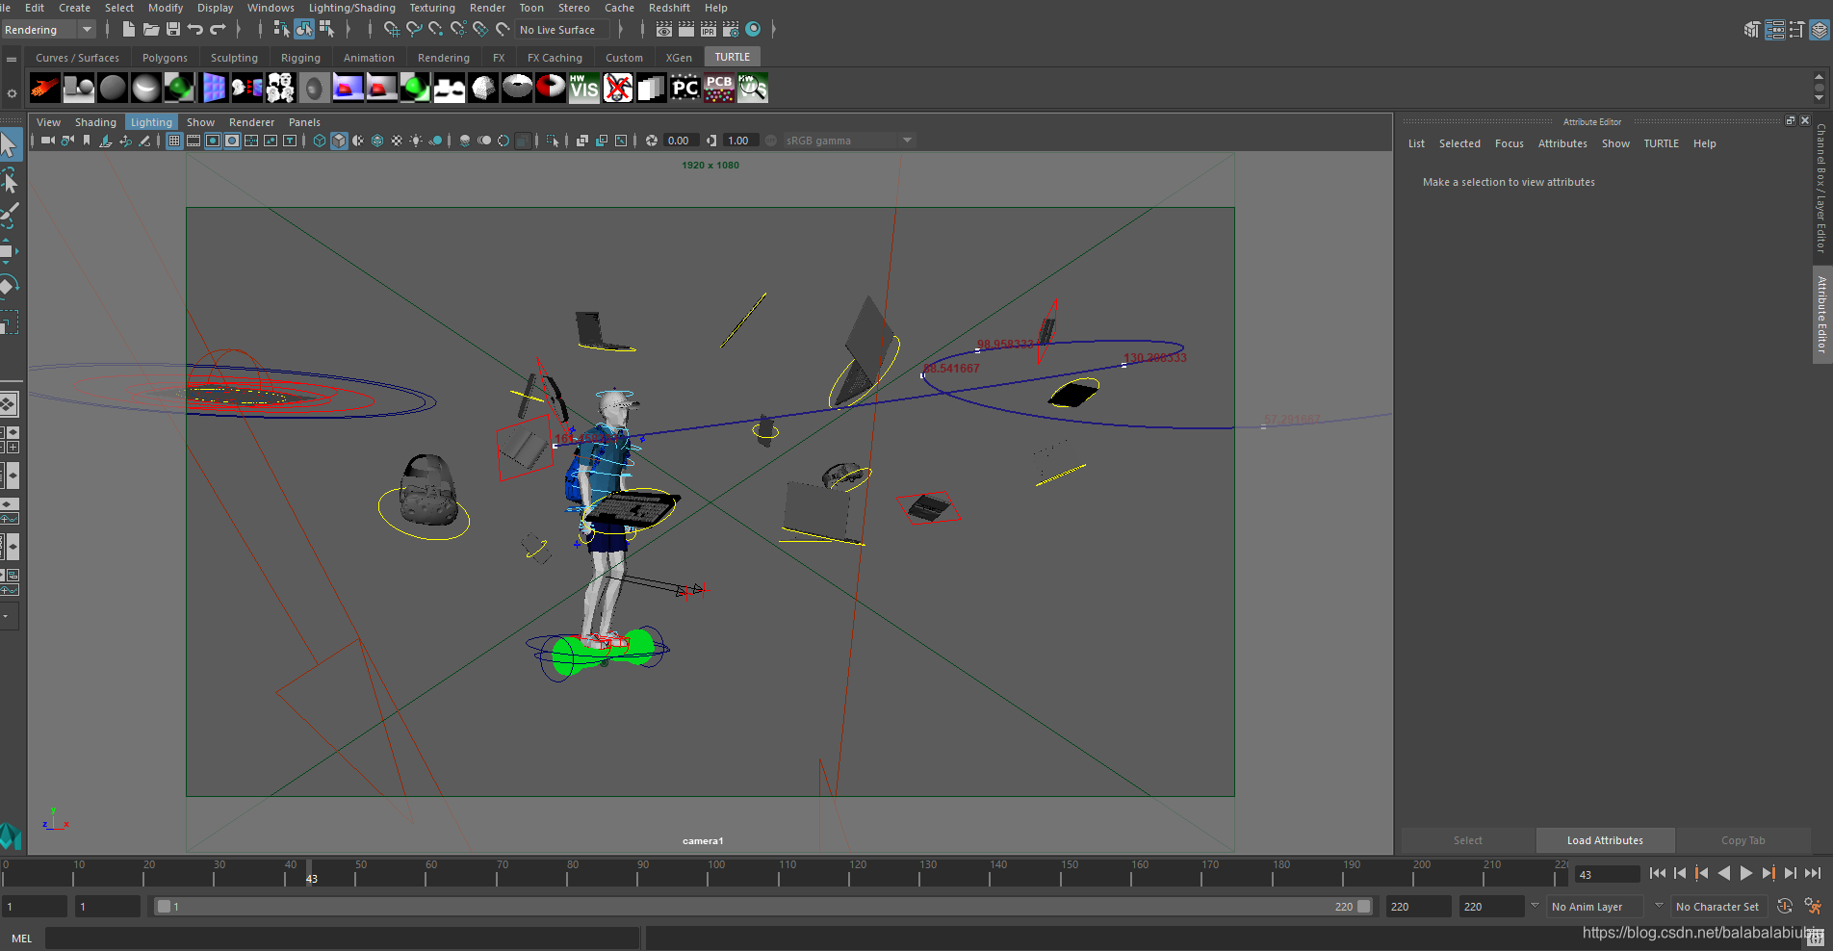The width and height of the screenshot is (1833, 951).
Task: Expand the Attribute Editor side tab
Action: 1821,315
